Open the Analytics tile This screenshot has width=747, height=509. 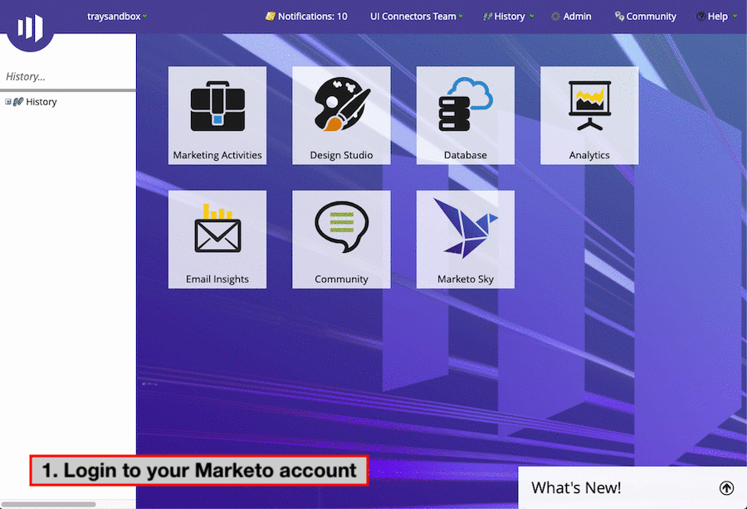[589, 115]
